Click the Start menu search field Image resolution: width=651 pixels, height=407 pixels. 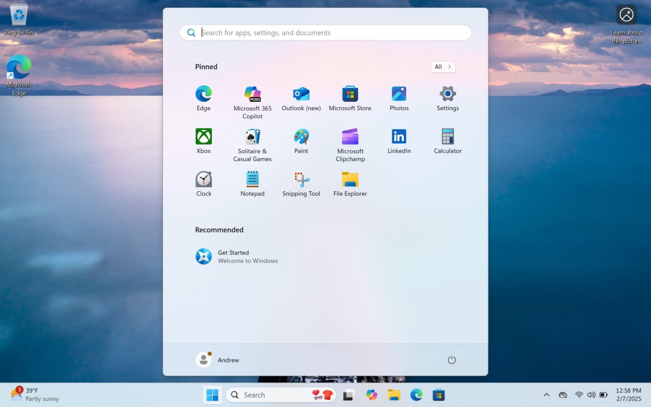coord(325,33)
